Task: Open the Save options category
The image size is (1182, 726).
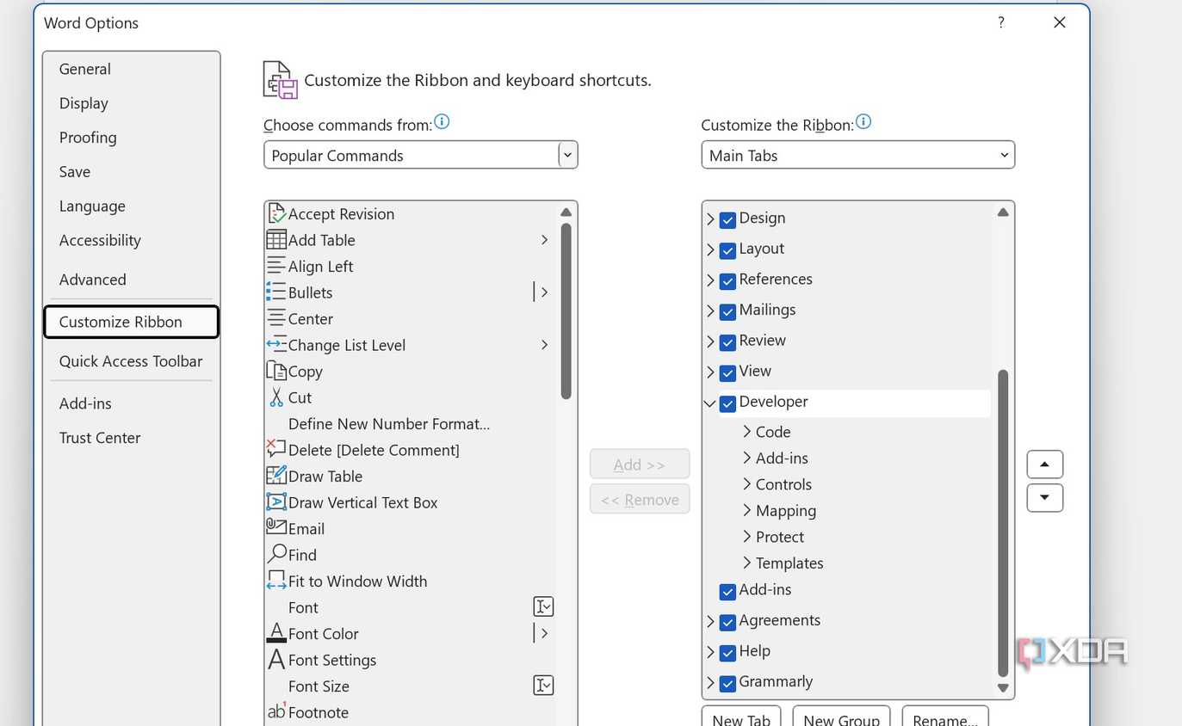Action: pyautogui.click(x=75, y=172)
